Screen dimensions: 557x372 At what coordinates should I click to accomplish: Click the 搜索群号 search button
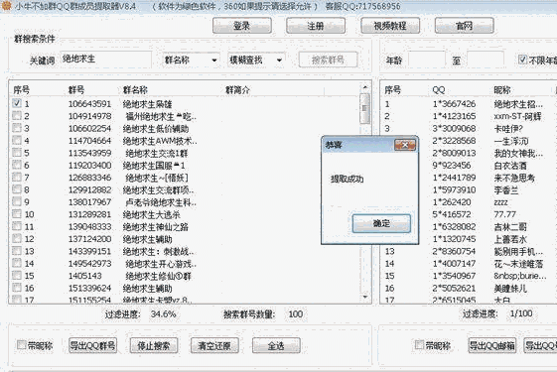[x=328, y=60]
